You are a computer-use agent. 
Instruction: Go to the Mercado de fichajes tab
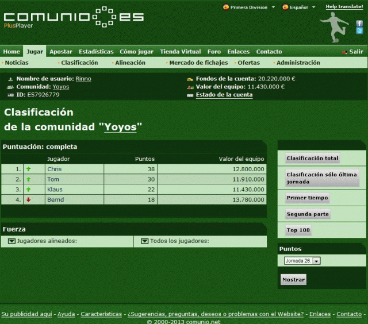pyautogui.click(x=199, y=63)
